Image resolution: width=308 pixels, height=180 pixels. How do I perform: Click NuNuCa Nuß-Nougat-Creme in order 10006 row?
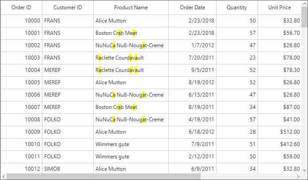click(x=129, y=95)
